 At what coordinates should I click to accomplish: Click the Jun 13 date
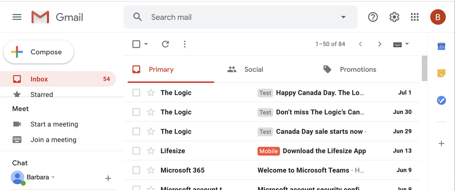pos(402,151)
